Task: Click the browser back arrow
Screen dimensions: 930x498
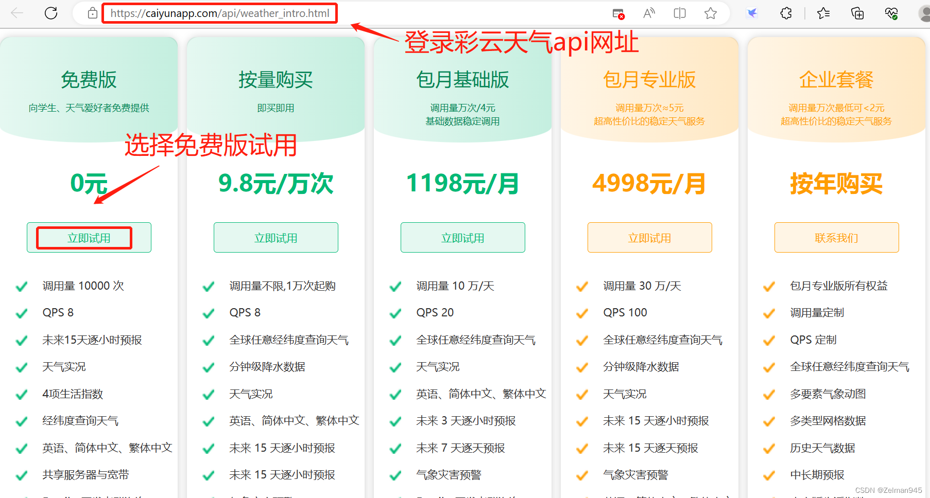Action: [17, 13]
